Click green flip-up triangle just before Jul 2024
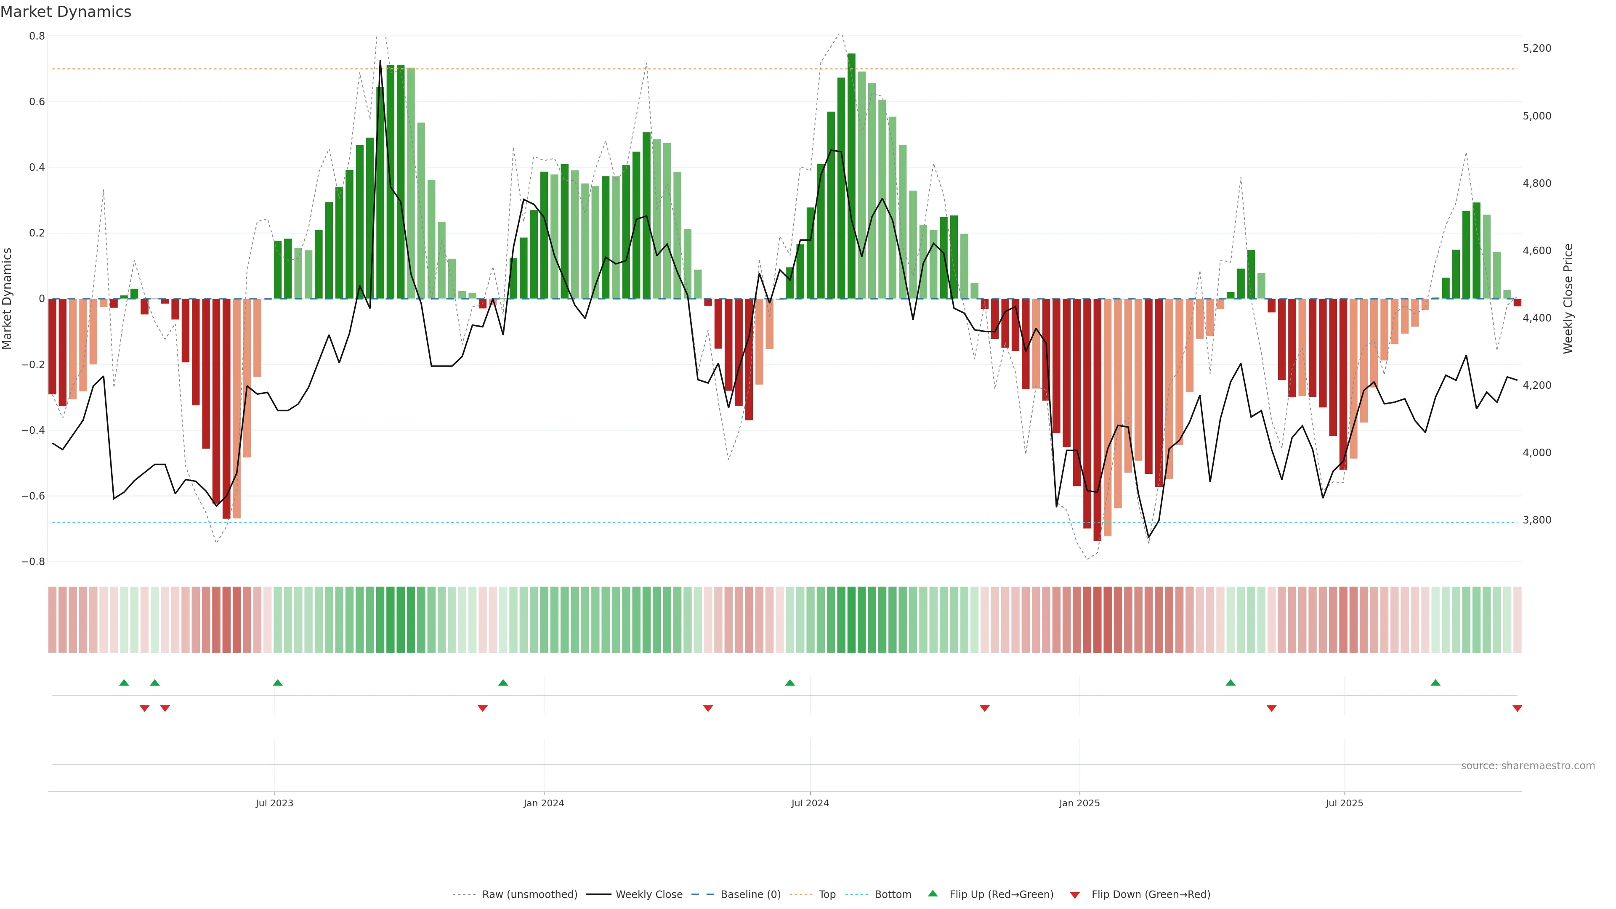Viewport: 1616px width, 909px height. tap(790, 683)
